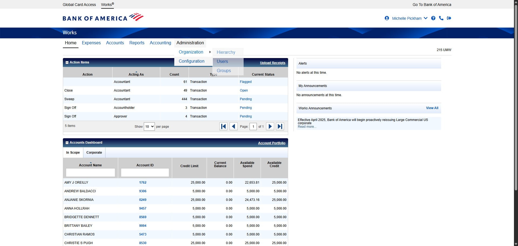The image size is (518, 246).
Task: Click the Account Name filter field
Action: point(90,173)
